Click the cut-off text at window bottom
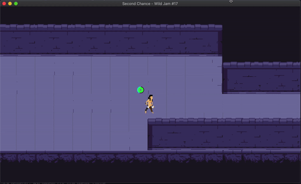 55,183
